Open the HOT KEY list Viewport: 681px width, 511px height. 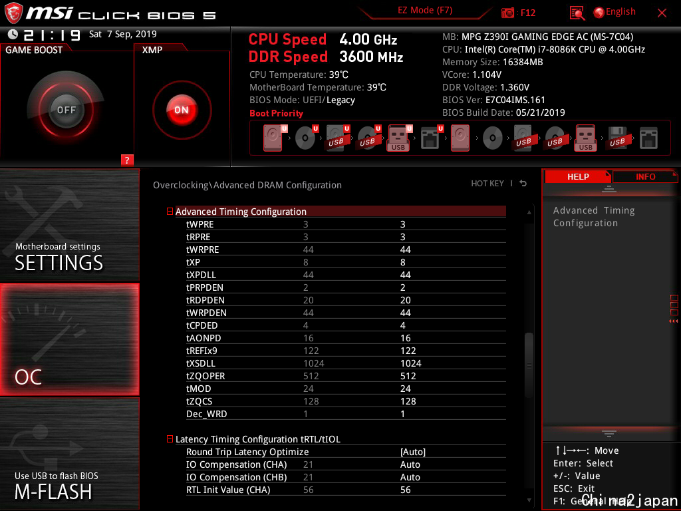(487, 184)
